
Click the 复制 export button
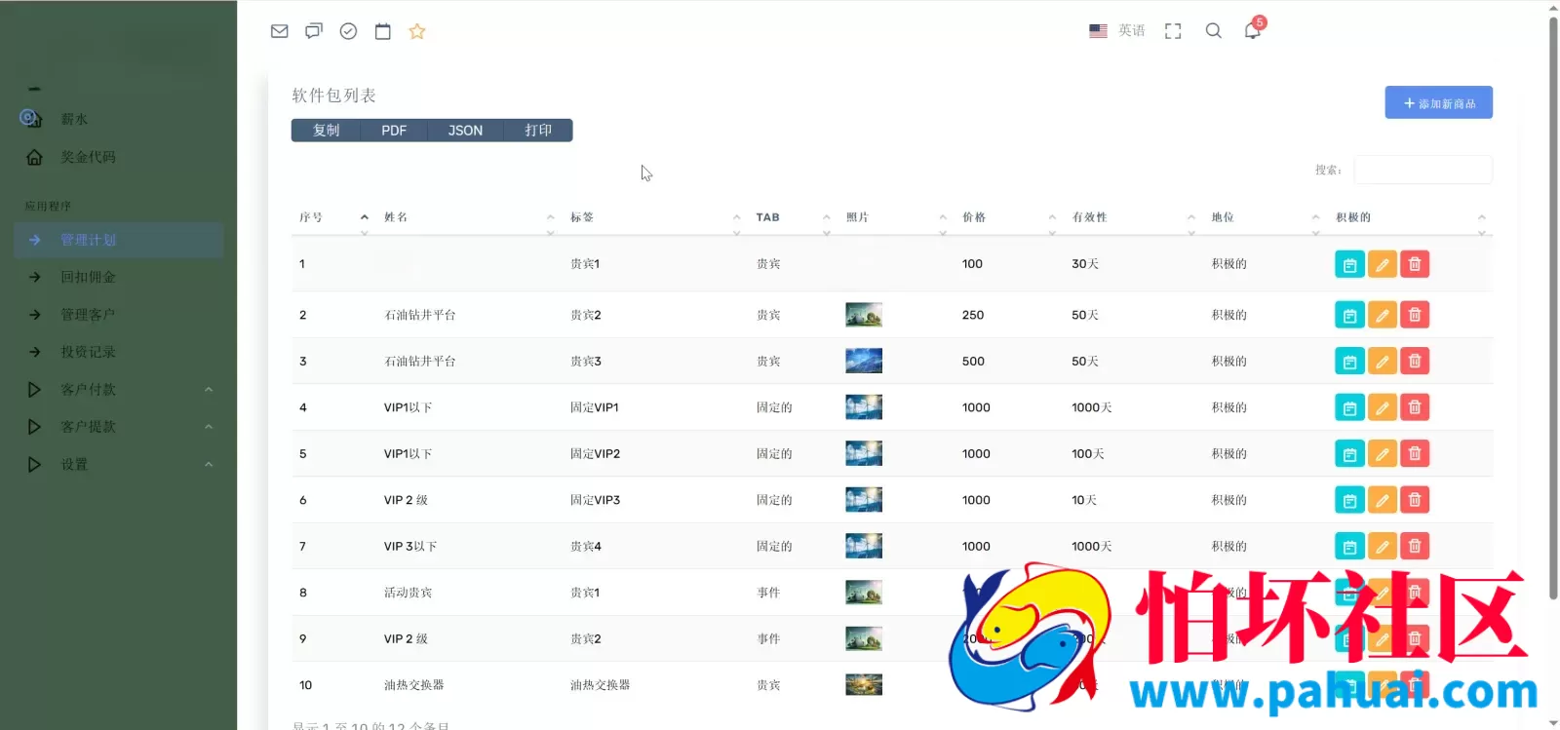pos(326,131)
